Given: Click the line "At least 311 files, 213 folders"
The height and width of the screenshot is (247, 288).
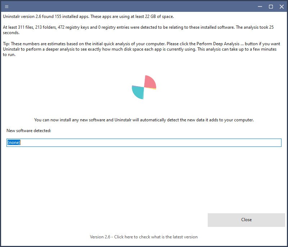Looking at the screenshot, I should tap(138, 30).
